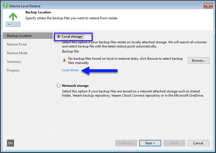216x153 pixels.
Task: Go to the Backup Location step
Action: click(19, 36)
